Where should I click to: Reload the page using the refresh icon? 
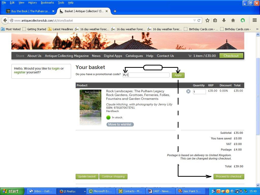pyautogui.click(x=199, y=20)
